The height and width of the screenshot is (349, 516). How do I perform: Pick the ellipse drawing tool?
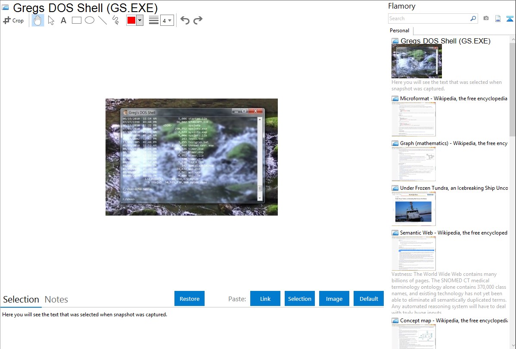pos(90,20)
